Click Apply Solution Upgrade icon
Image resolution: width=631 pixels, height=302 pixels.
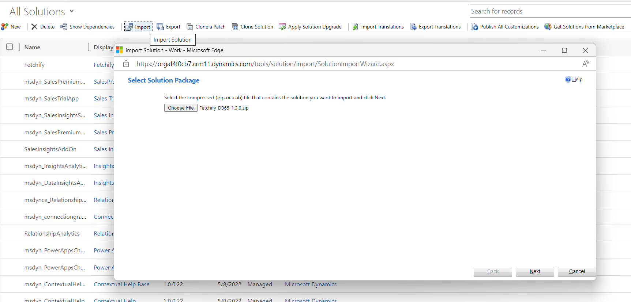pyautogui.click(x=282, y=27)
